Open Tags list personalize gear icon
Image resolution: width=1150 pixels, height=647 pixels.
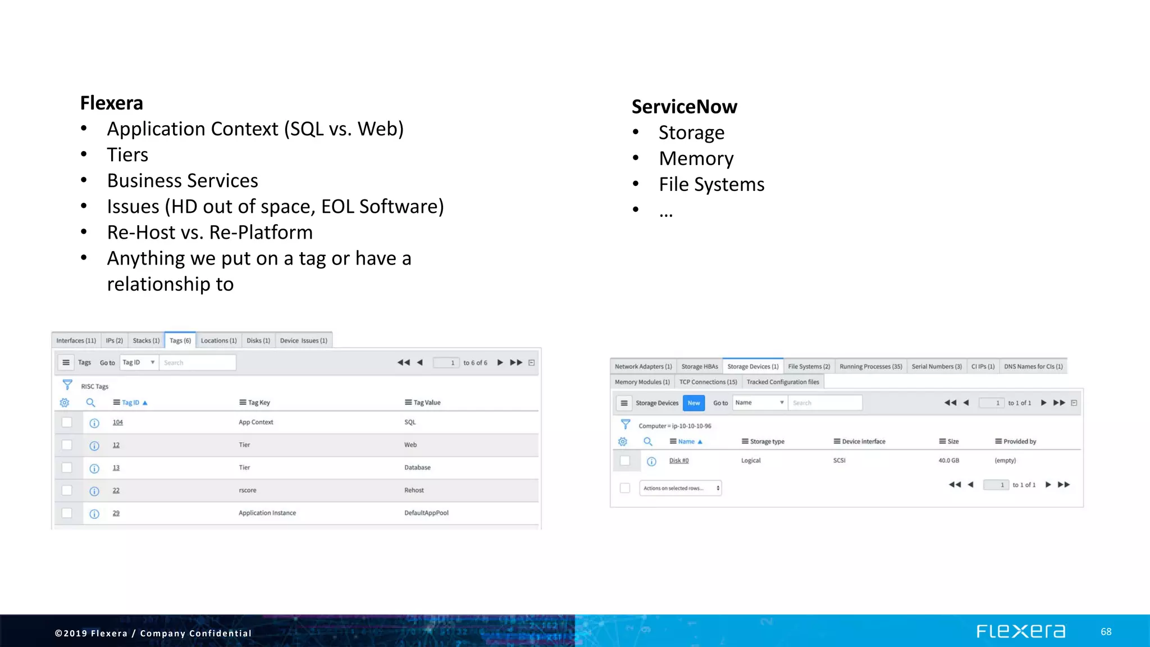click(x=65, y=403)
